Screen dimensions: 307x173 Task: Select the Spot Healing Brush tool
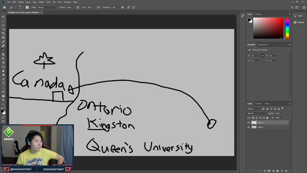click(3, 46)
